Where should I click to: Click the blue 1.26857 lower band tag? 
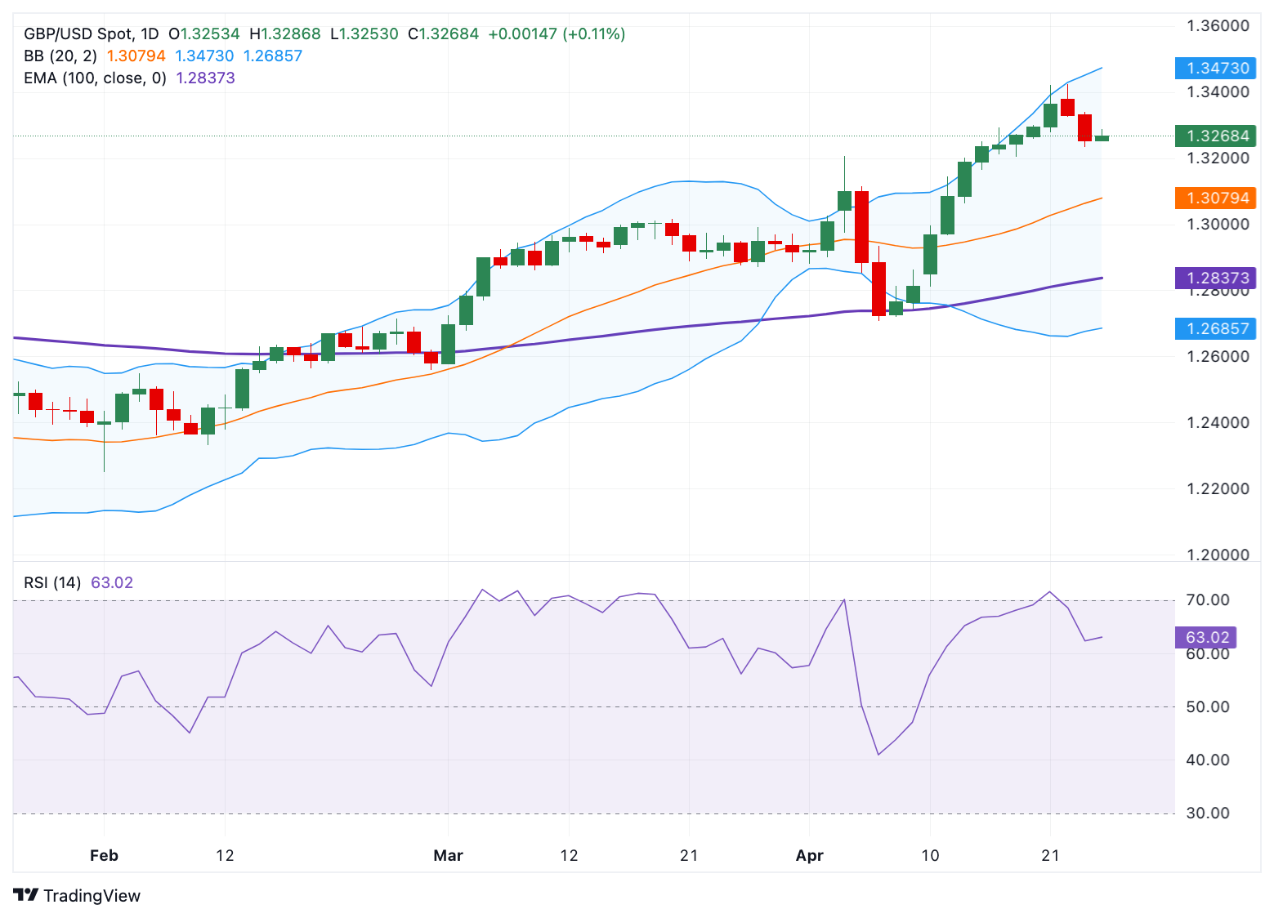[1215, 329]
